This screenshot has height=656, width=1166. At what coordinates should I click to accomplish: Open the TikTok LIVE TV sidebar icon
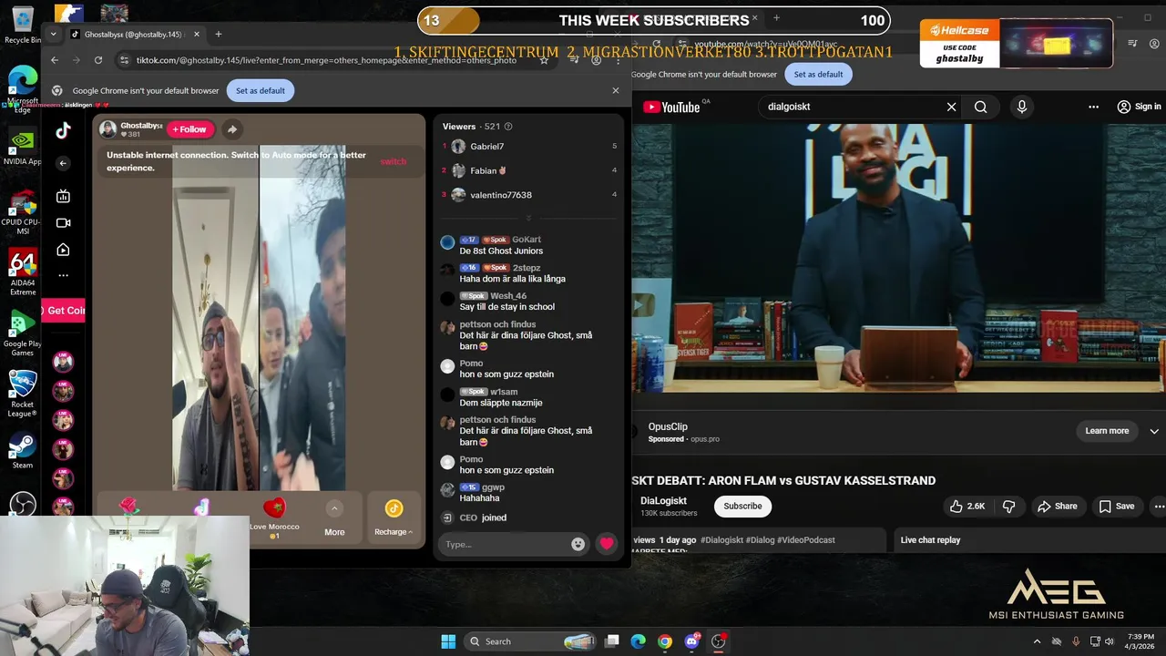63,196
